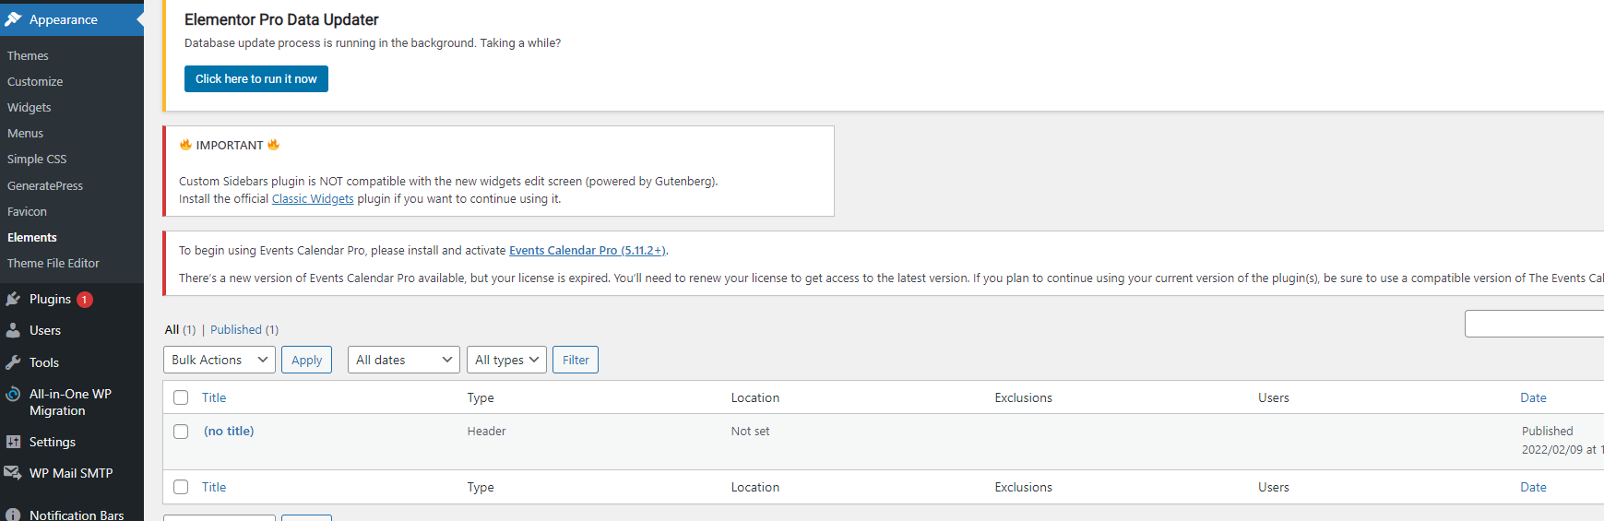The width and height of the screenshot is (1604, 521).
Task: Click the Tools wrench icon
Action: (x=13, y=362)
